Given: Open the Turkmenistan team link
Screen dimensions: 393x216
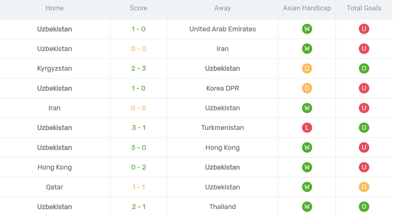Looking at the screenshot, I should click(222, 128).
